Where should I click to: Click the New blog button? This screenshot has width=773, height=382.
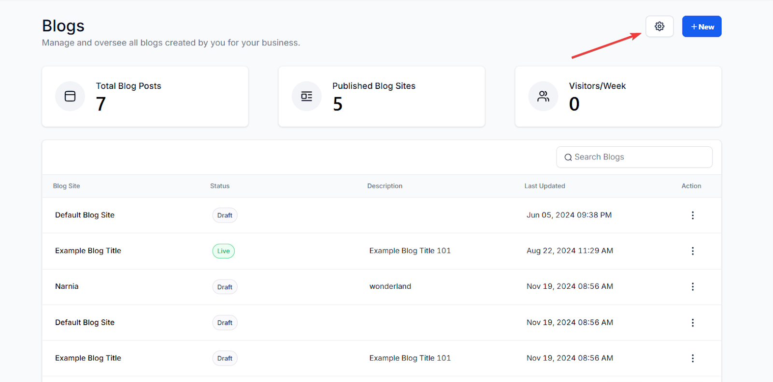[701, 27]
